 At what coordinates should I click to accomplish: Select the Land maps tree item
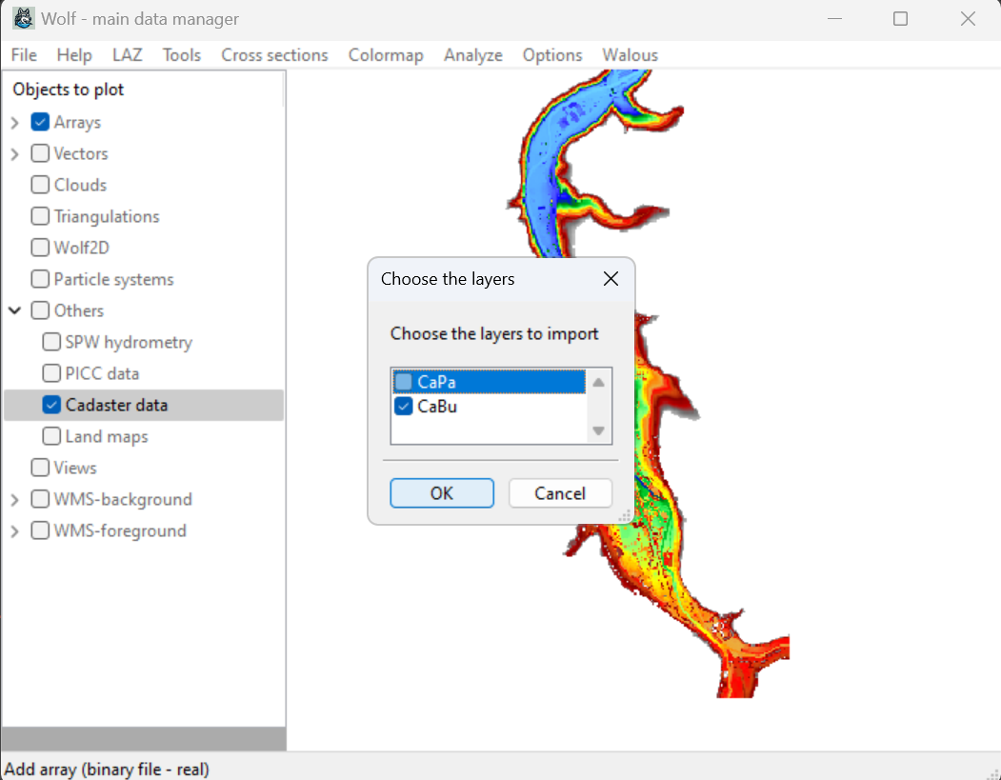coord(107,436)
